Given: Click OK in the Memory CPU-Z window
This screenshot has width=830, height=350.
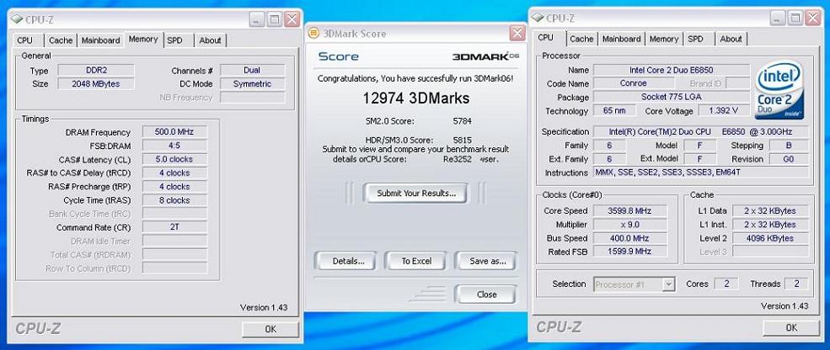Looking at the screenshot, I should click(x=270, y=329).
